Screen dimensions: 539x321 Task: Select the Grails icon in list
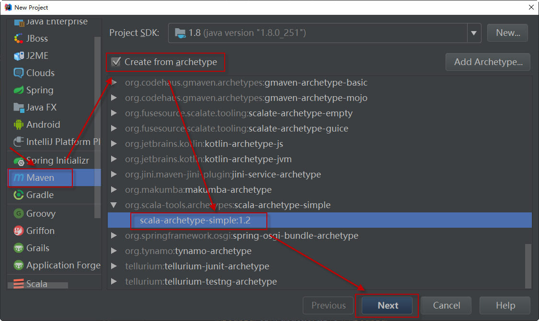19,248
